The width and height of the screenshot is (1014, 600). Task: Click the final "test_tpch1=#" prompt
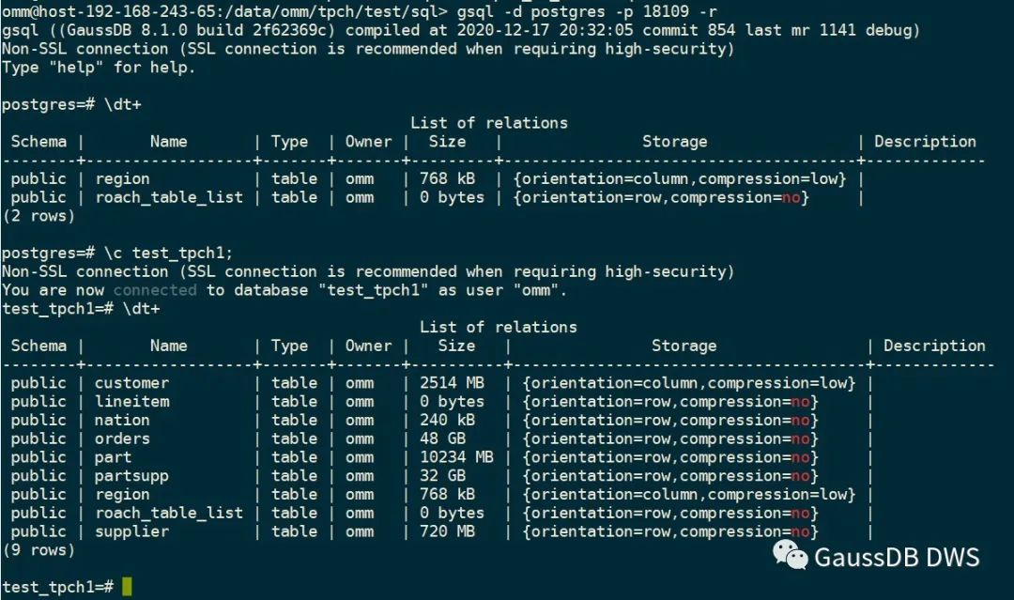coord(58,587)
